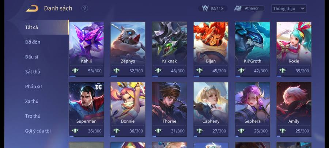Open the Gợi ý của tôi tab

pos(38,131)
